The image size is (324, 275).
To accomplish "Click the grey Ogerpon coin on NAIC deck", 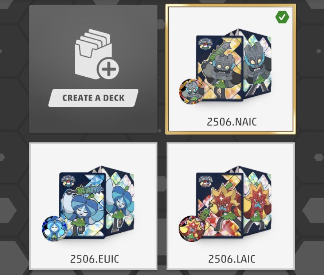I will [192, 91].
